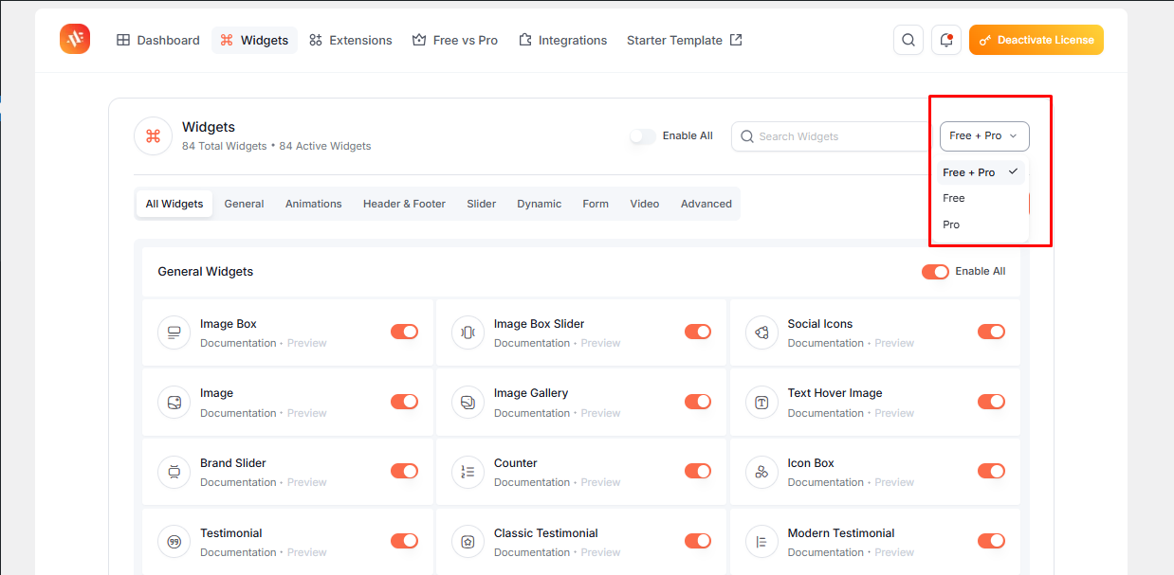Click the Modern Testimonial widget icon
This screenshot has height=575, width=1174.
point(761,542)
